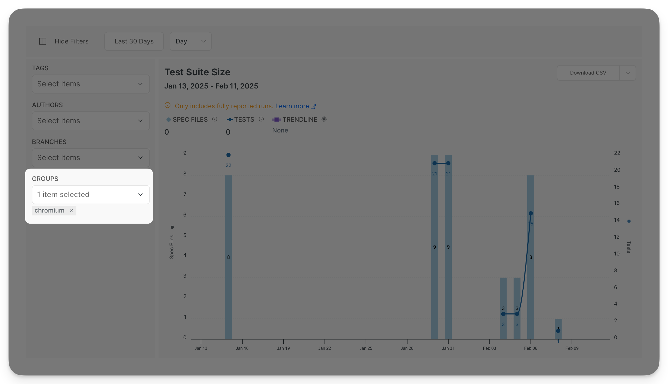The height and width of the screenshot is (384, 668).
Task: Open the Groups 1 item selected dropdown
Action: [91, 195]
